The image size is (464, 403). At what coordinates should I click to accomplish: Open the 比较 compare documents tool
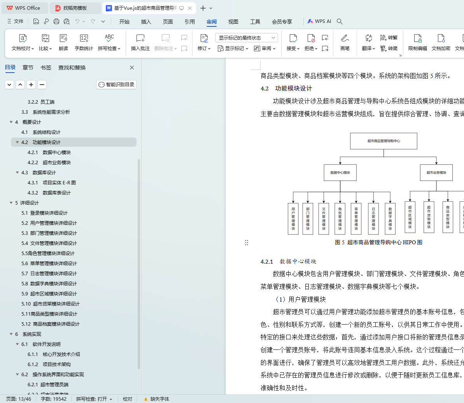pyautogui.click(x=45, y=43)
